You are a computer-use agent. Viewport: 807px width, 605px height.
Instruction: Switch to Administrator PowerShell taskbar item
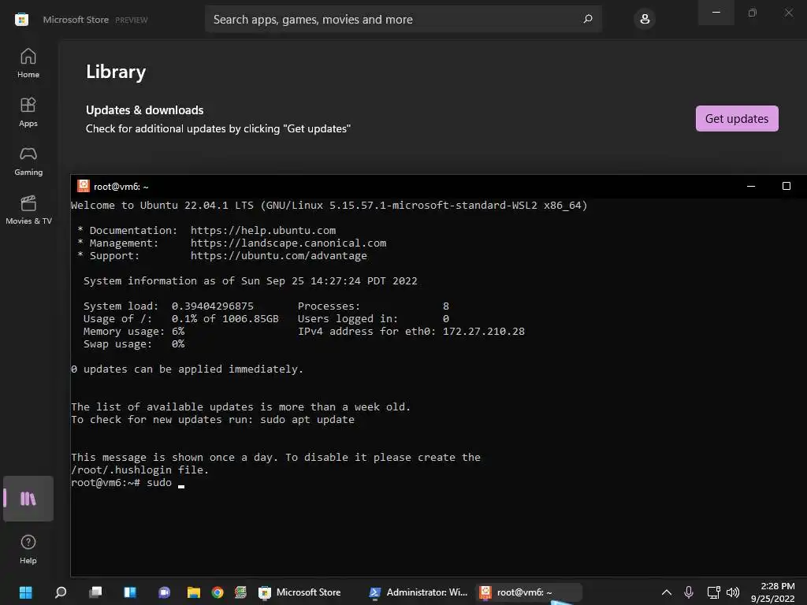[x=418, y=592]
